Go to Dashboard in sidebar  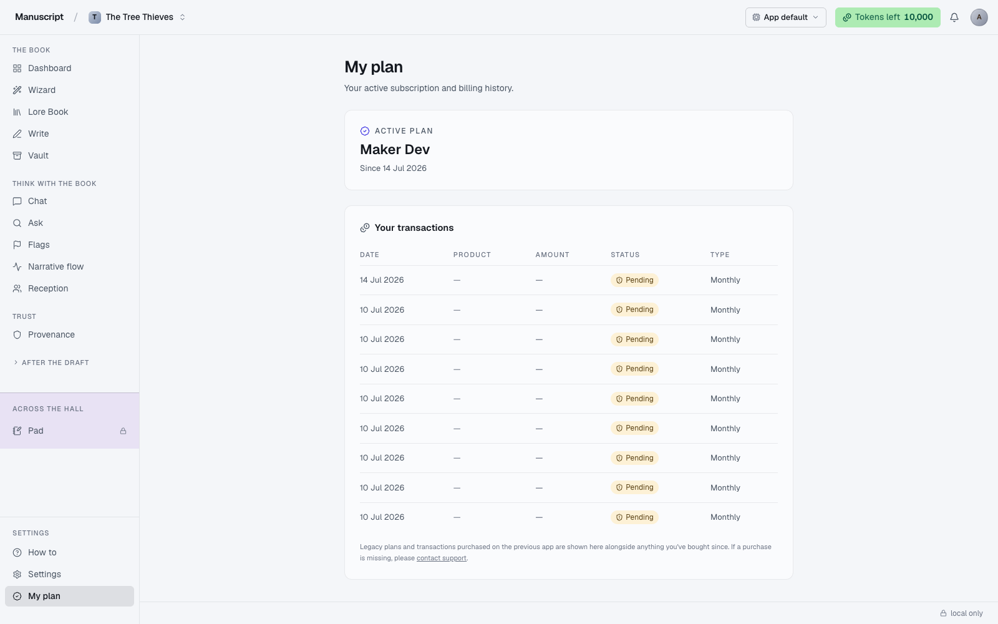[x=69, y=69]
